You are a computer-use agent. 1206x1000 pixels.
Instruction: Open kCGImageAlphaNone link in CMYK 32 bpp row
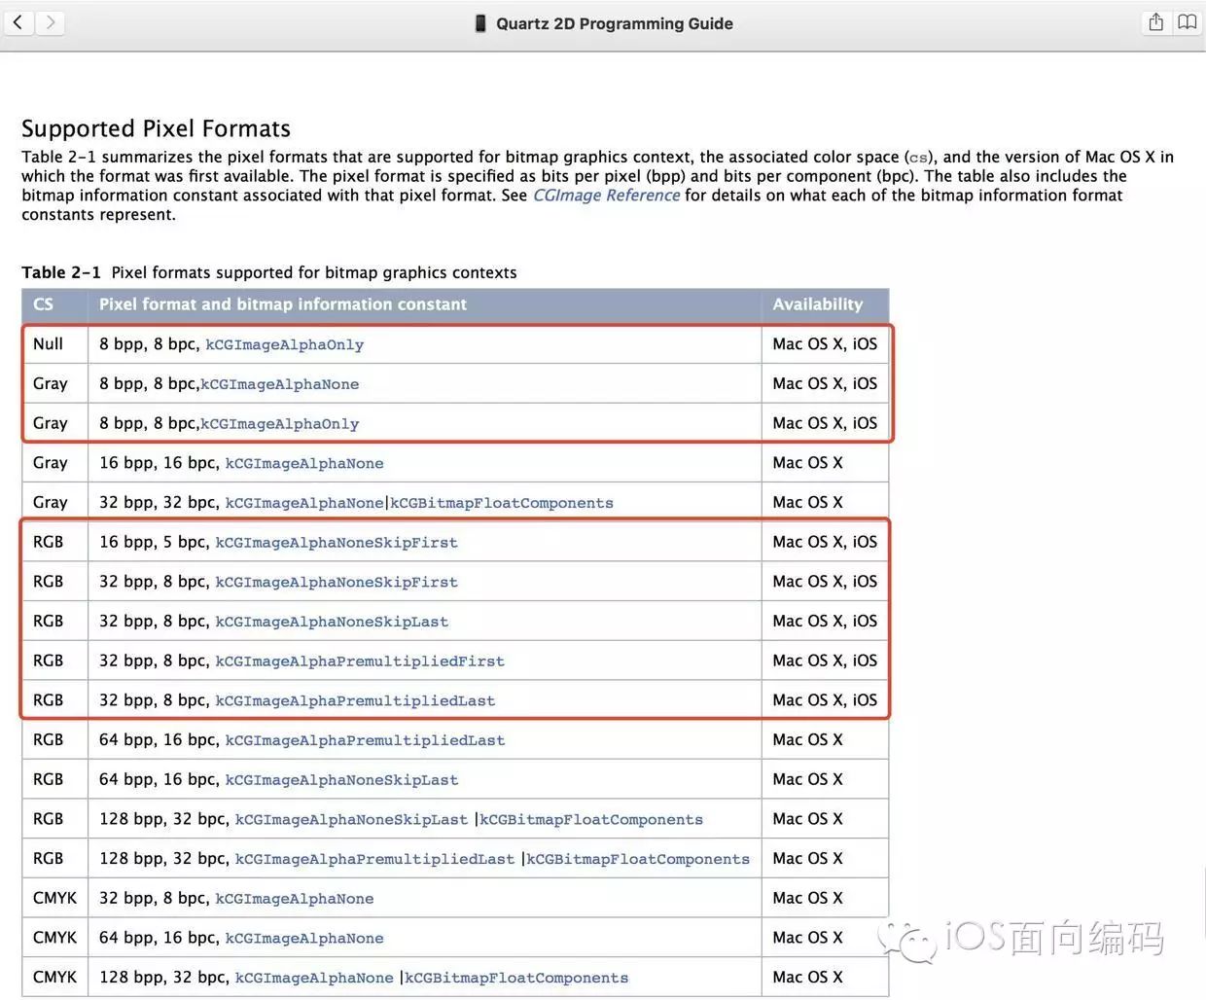[294, 899]
